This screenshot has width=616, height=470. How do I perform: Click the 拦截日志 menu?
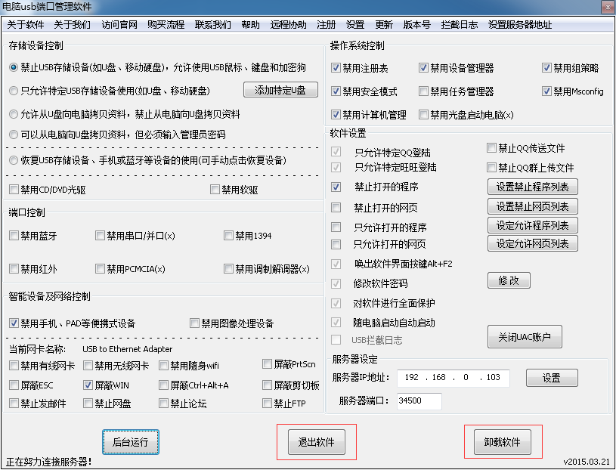click(459, 24)
